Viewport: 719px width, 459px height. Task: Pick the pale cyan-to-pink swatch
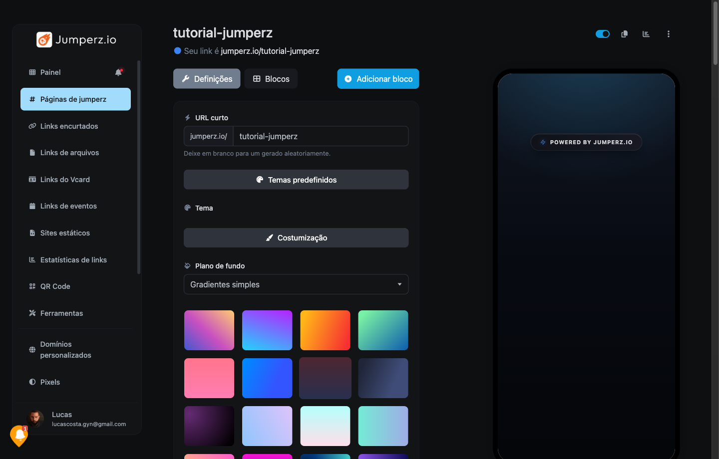pyautogui.click(x=325, y=426)
